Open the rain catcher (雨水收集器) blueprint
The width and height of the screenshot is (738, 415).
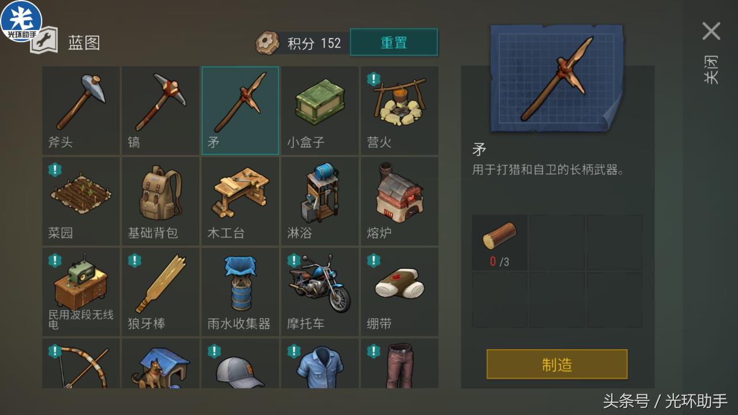point(240,292)
